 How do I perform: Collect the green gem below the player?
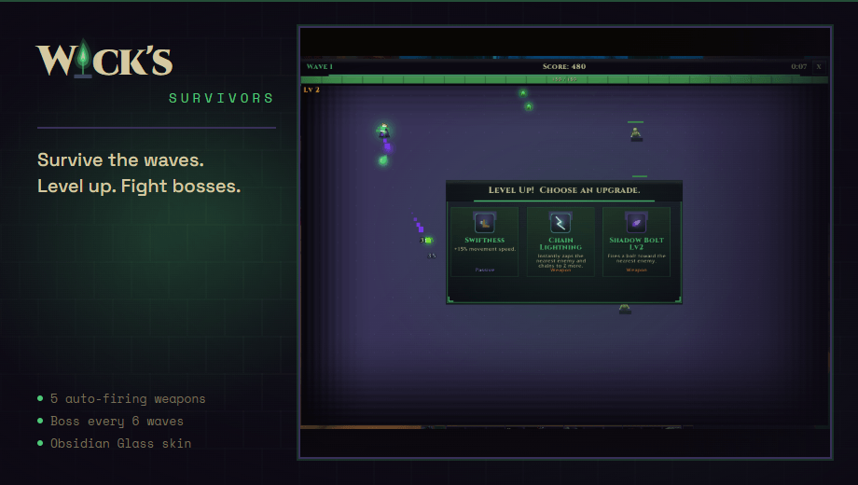click(383, 160)
